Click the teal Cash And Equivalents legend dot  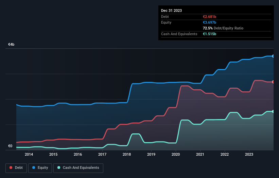tap(59, 168)
